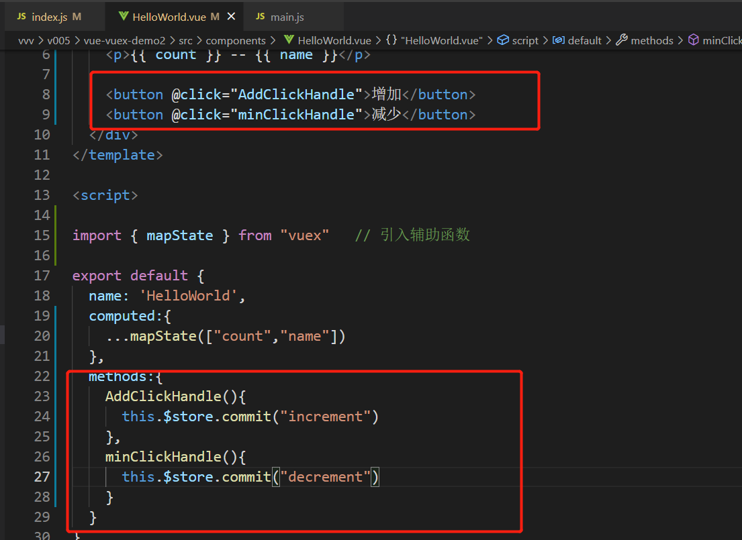Click the JS icon on main.js tab
This screenshot has width=742, height=540.
pos(261,17)
